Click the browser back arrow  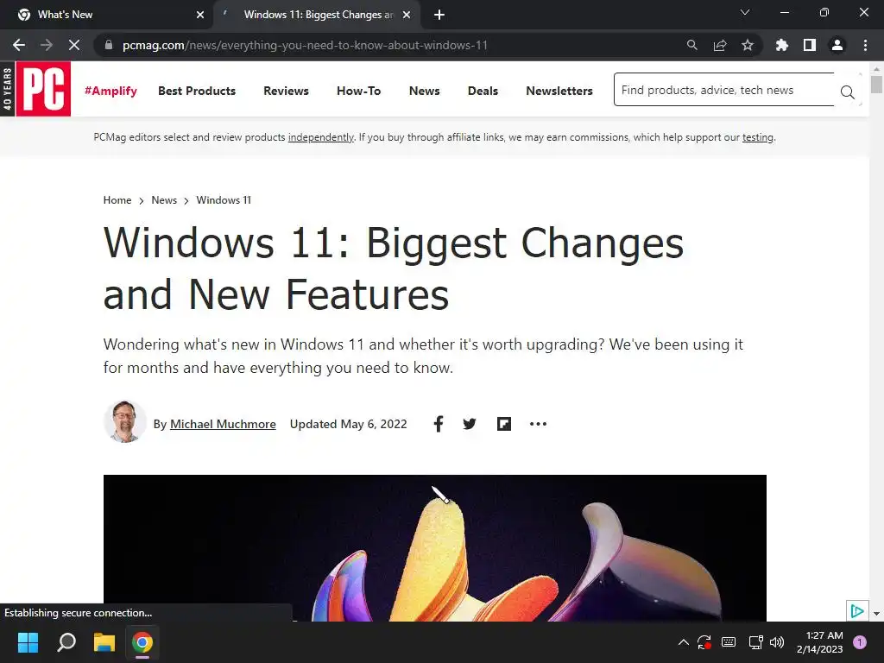(x=19, y=45)
